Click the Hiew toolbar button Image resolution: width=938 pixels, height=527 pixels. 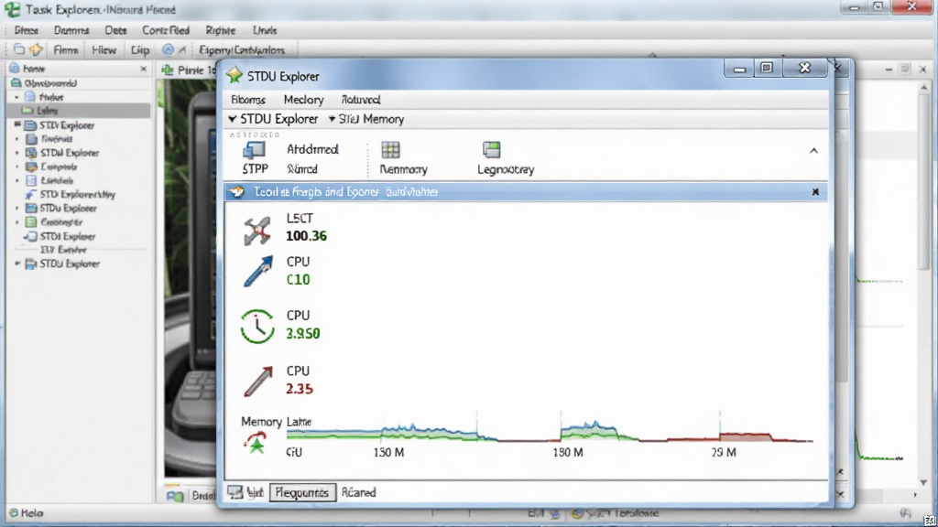click(104, 50)
